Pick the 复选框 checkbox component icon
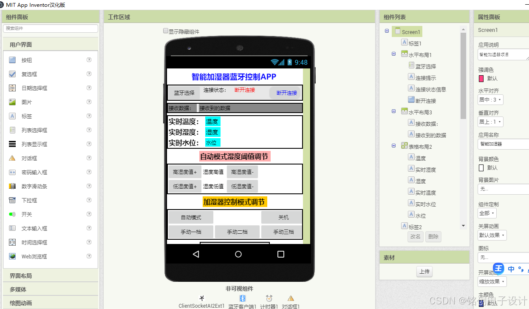529x309 pixels. (x=12, y=74)
